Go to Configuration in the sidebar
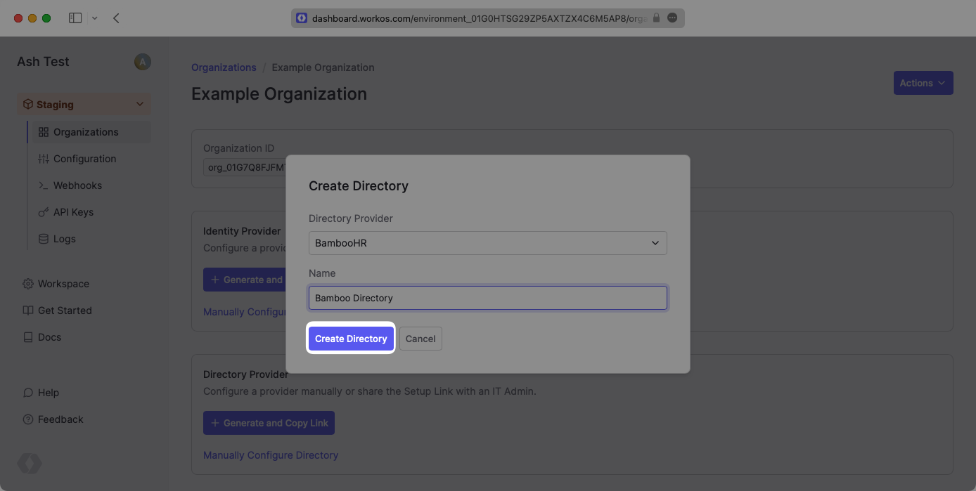 click(x=84, y=159)
